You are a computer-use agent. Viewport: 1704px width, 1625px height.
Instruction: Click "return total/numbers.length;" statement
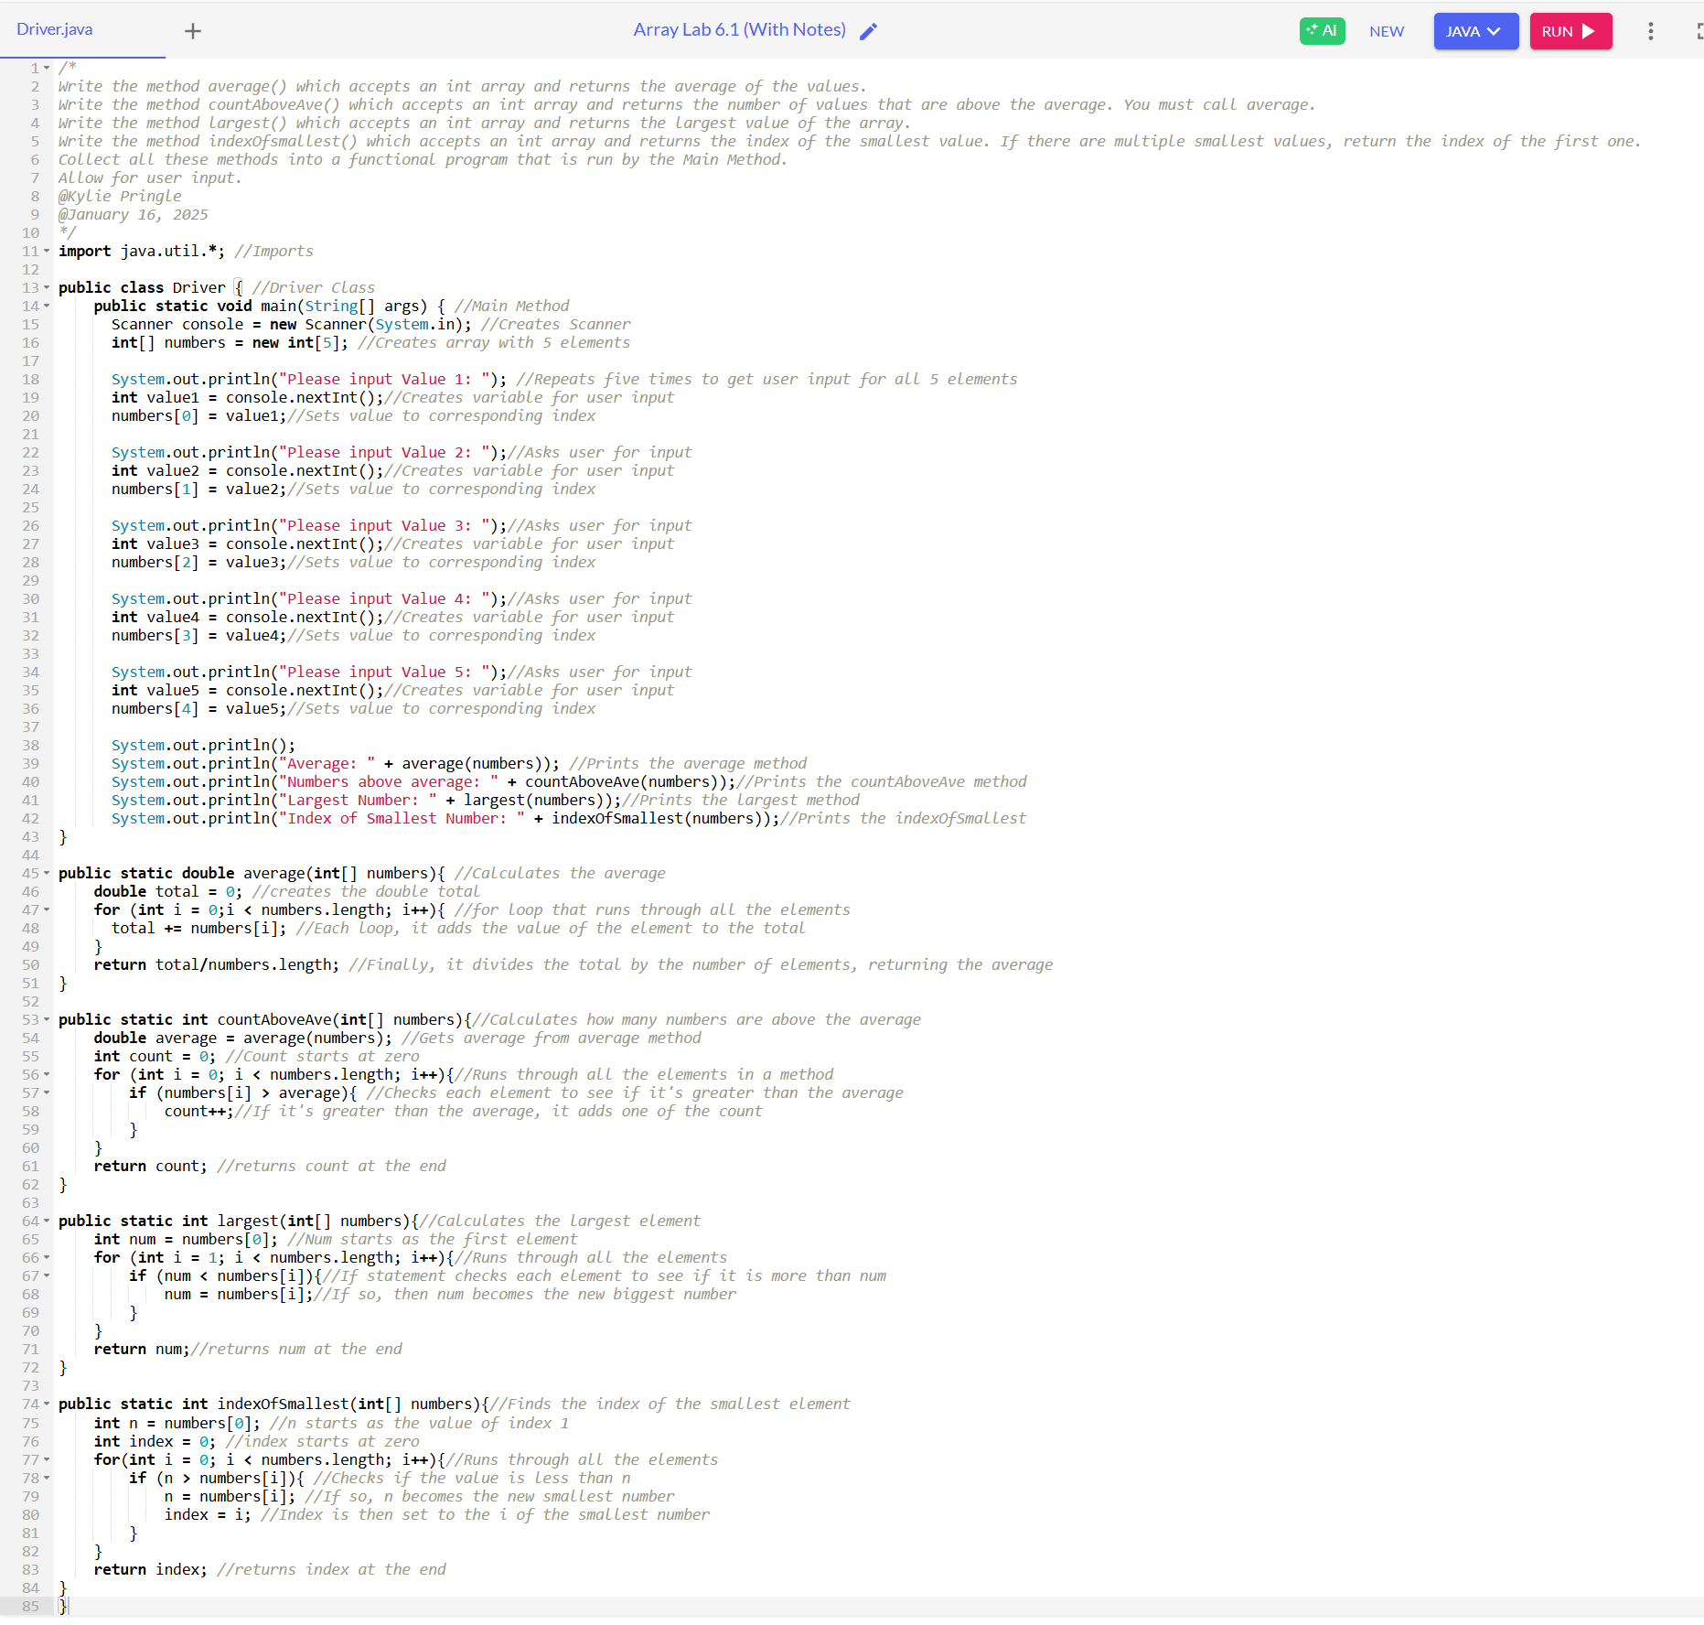(x=216, y=964)
